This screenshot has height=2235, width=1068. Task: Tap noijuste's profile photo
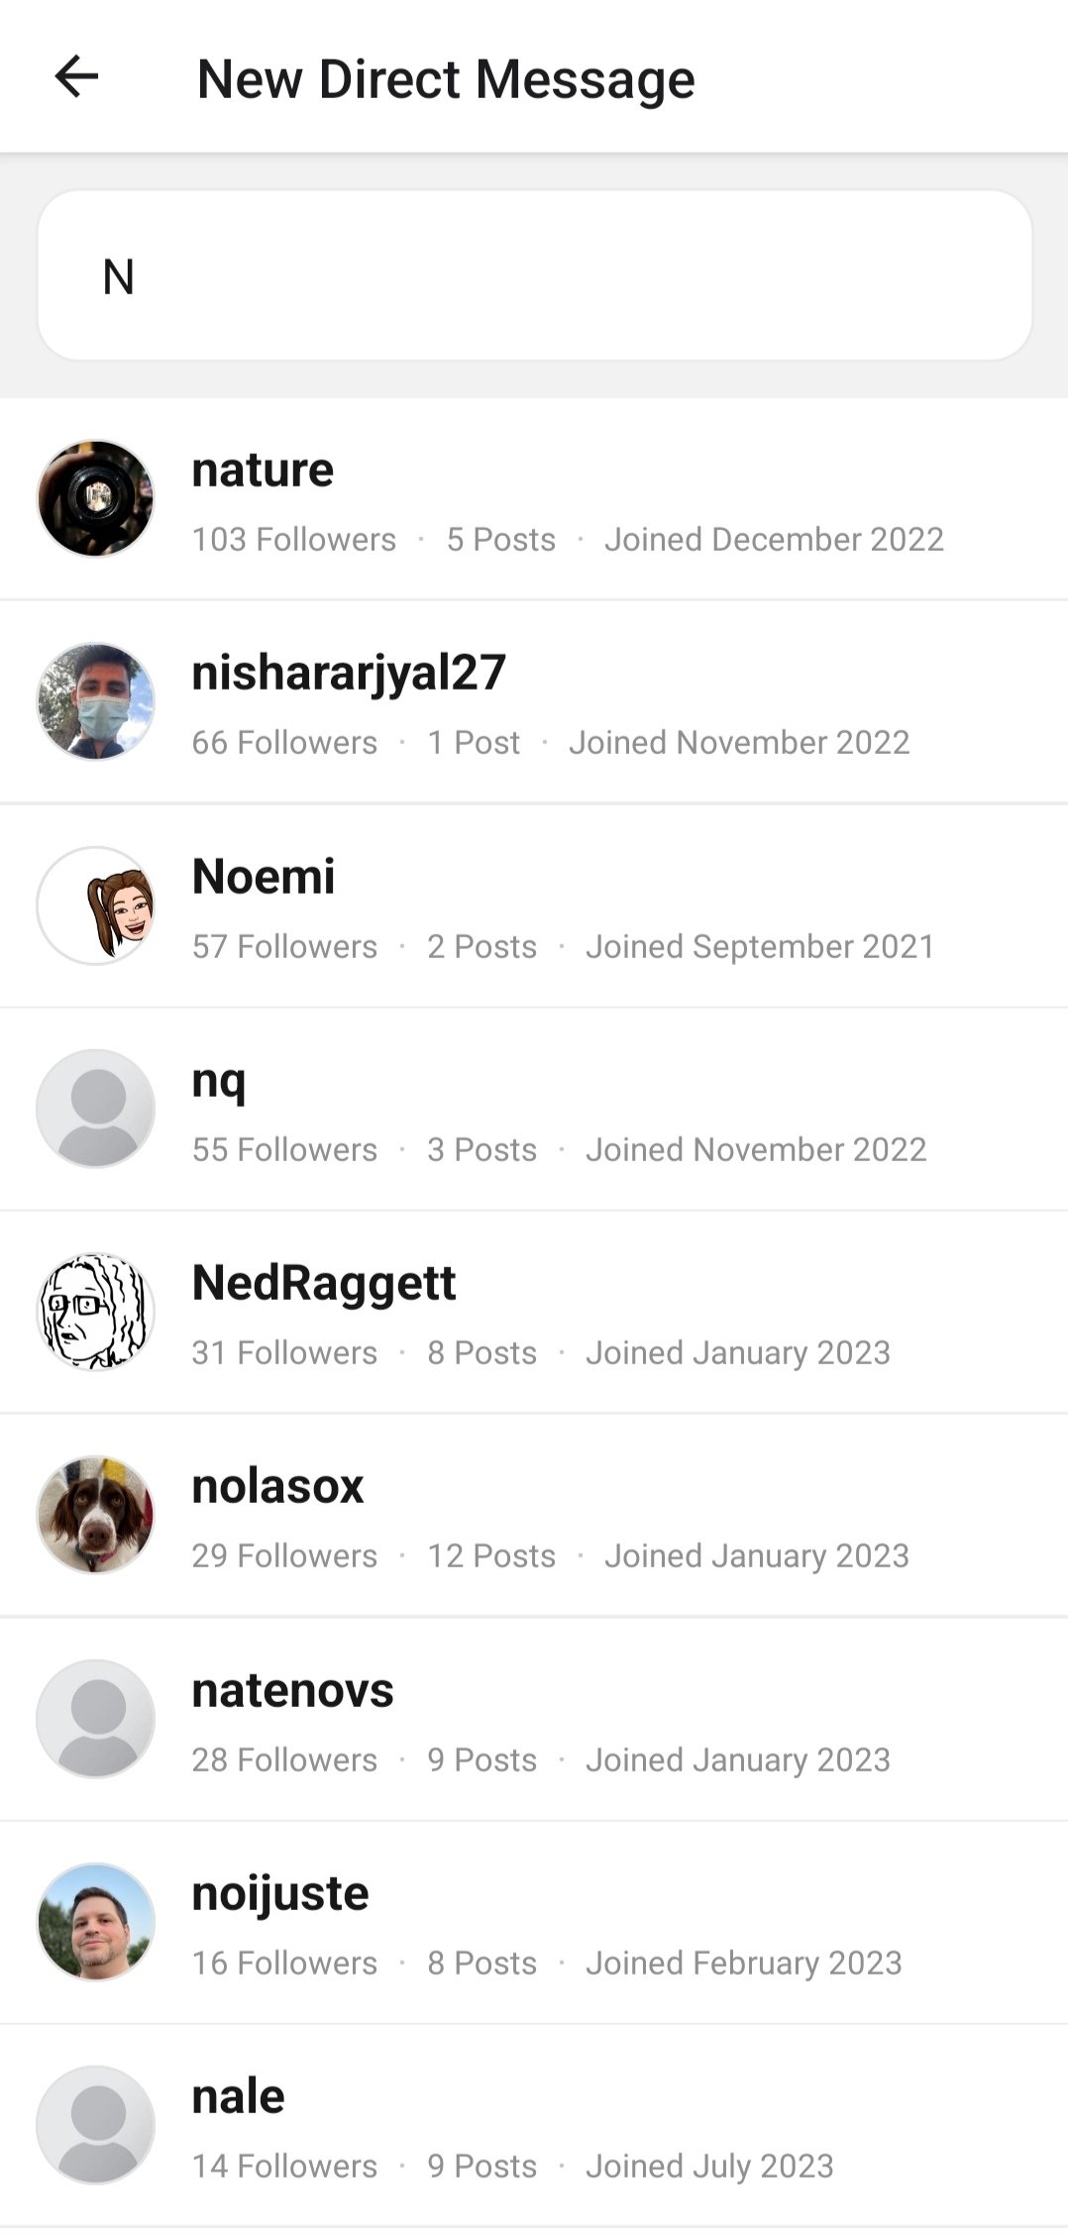pos(96,1922)
